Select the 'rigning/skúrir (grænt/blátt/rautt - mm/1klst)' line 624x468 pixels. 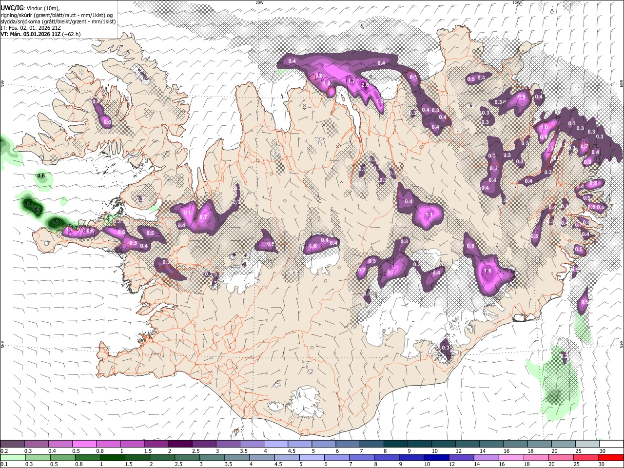click(x=57, y=15)
